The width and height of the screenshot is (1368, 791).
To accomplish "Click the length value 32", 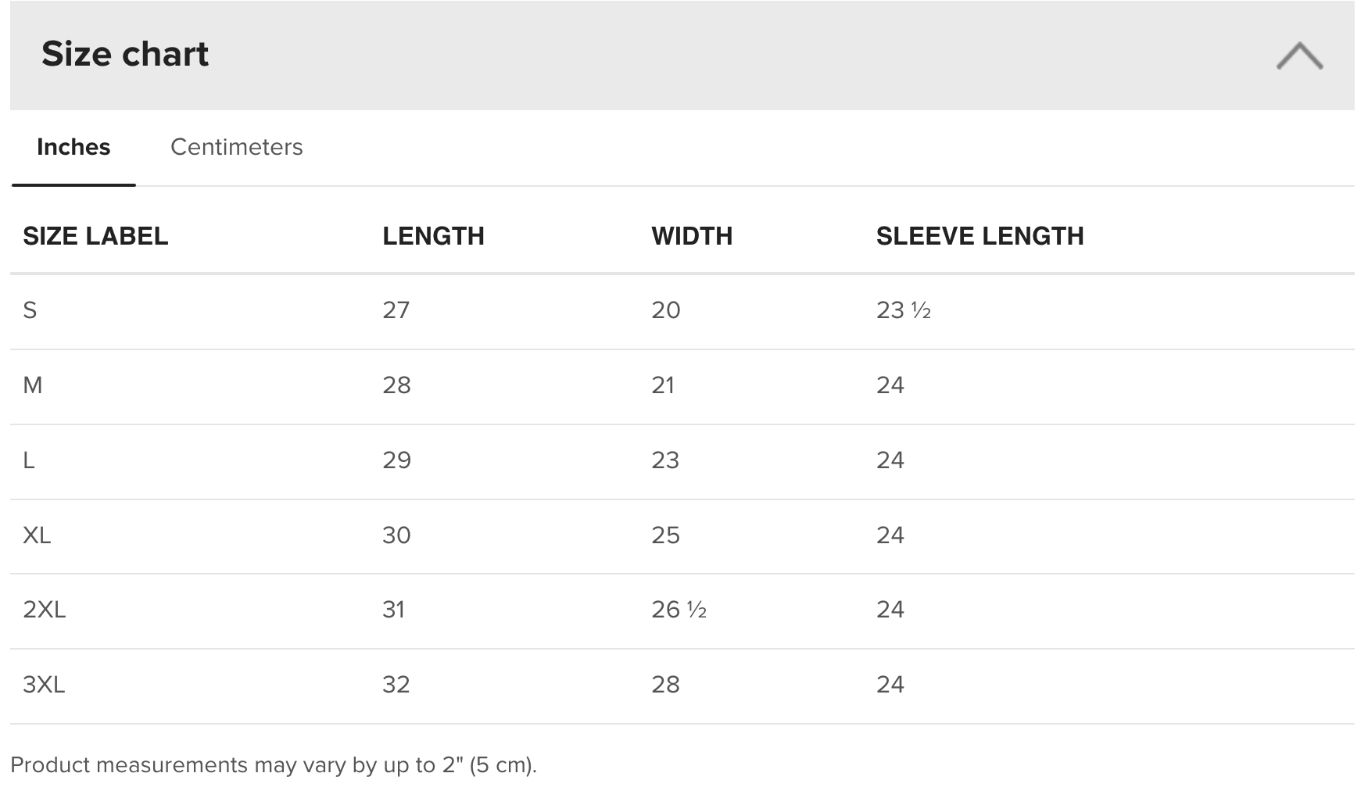I will [x=396, y=685].
